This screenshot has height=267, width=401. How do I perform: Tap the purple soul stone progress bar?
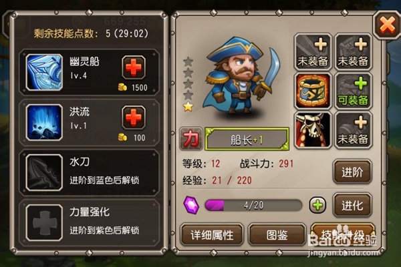pyautogui.click(x=253, y=205)
